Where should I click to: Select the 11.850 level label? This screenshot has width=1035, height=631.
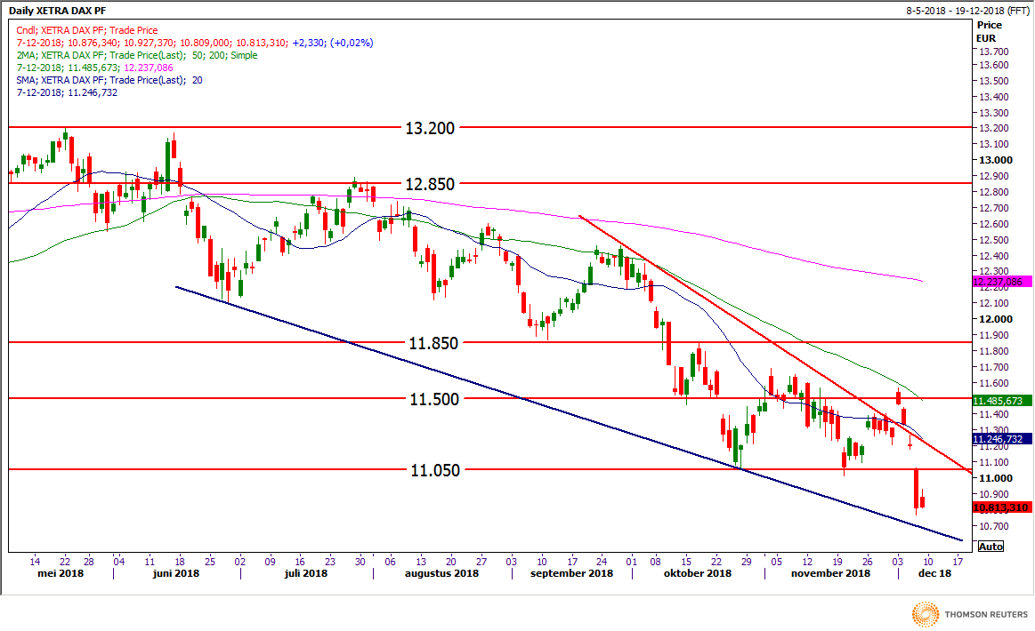(x=433, y=343)
